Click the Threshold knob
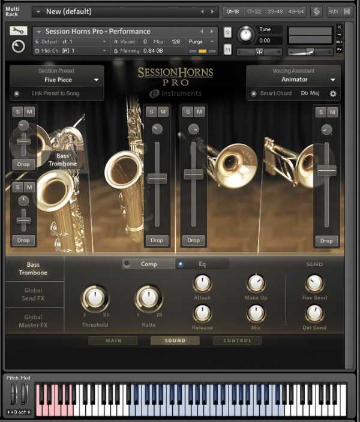This screenshot has height=422, width=360. [95, 298]
